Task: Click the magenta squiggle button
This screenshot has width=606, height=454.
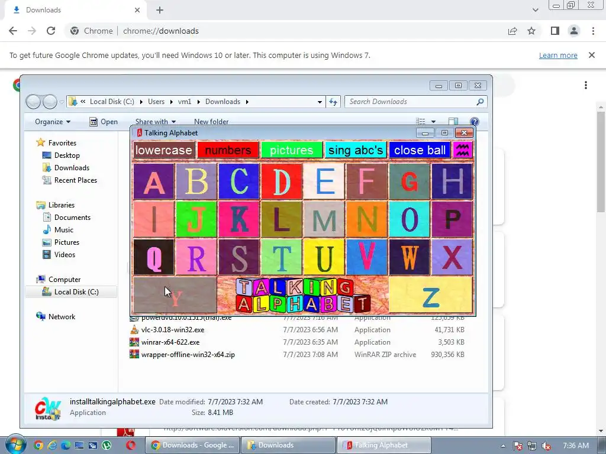Action: [x=463, y=150]
